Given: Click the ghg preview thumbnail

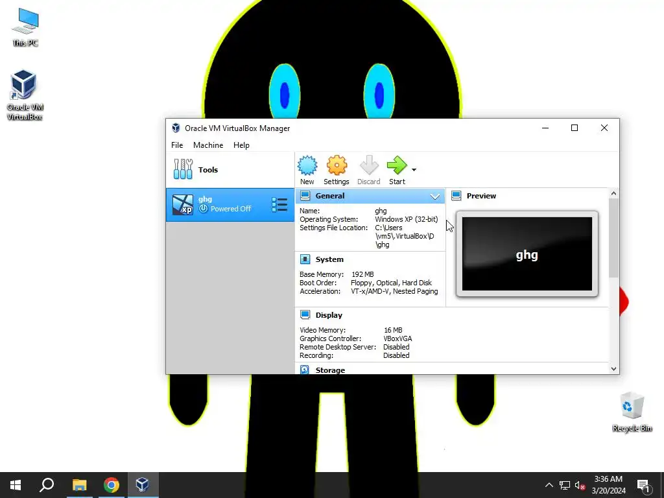Looking at the screenshot, I should pyautogui.click(x=527, y=254).
